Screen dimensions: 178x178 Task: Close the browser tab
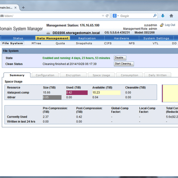[16, 8]
